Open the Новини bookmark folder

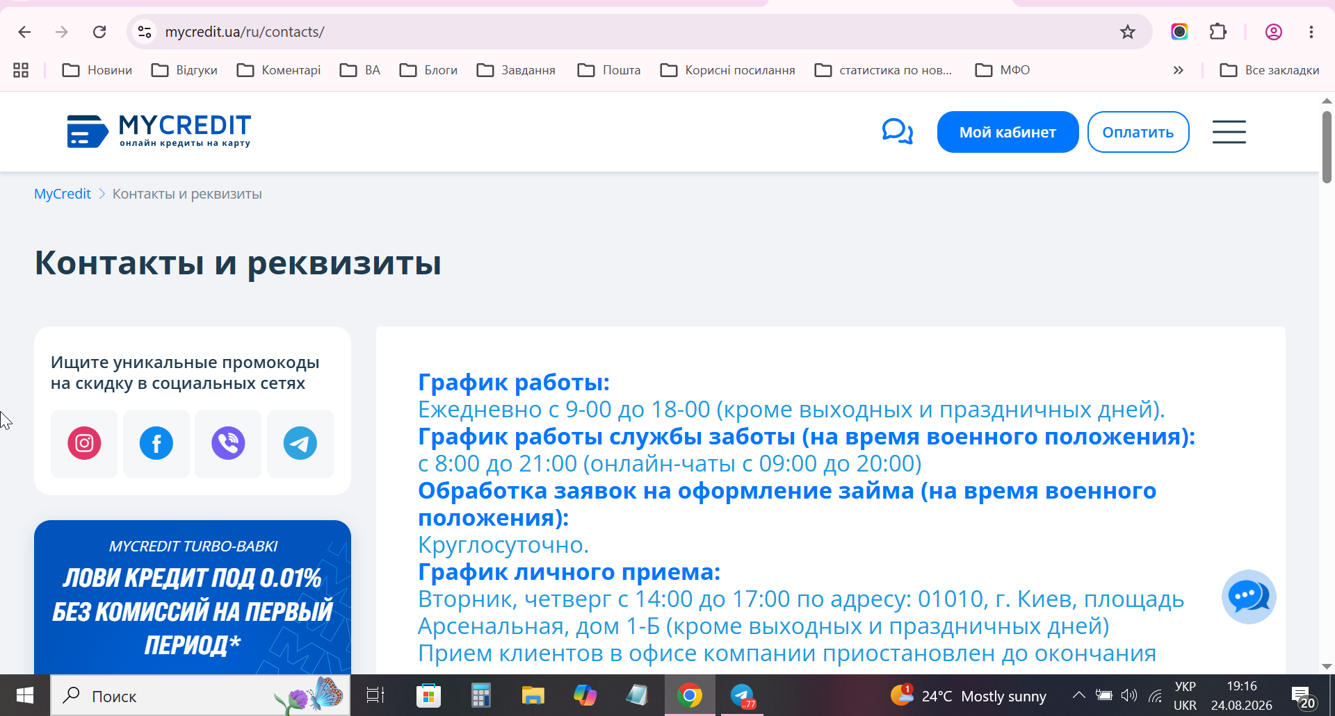tap(97, 70)
